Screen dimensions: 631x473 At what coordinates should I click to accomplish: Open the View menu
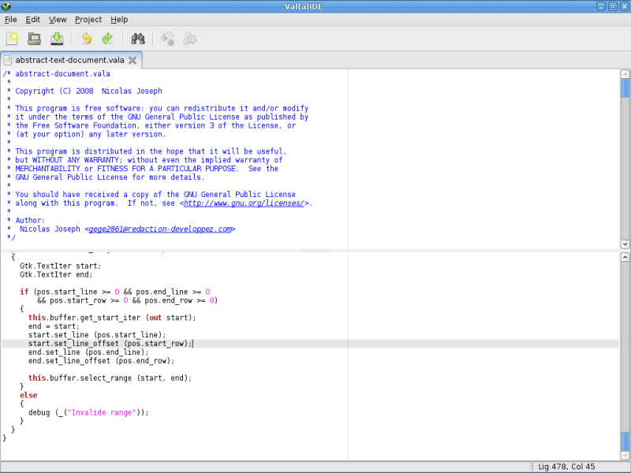point(58,19)
